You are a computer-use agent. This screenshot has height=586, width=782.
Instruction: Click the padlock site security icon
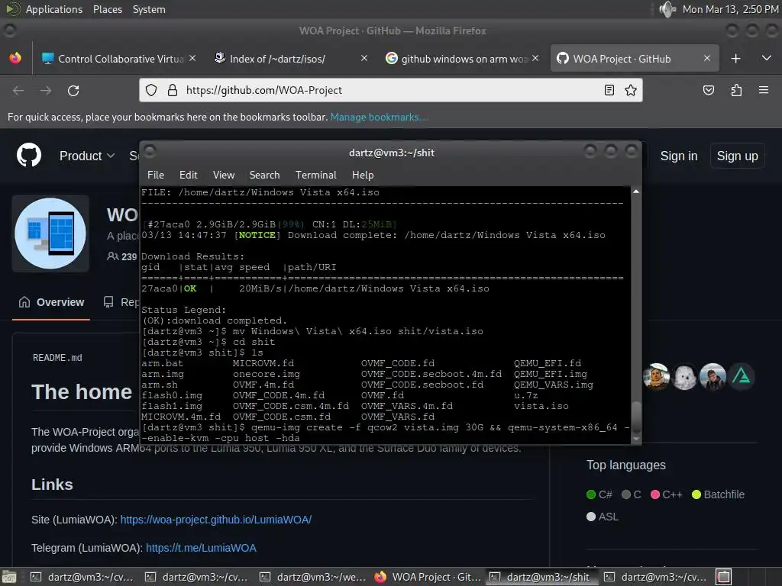pos(173,90)
